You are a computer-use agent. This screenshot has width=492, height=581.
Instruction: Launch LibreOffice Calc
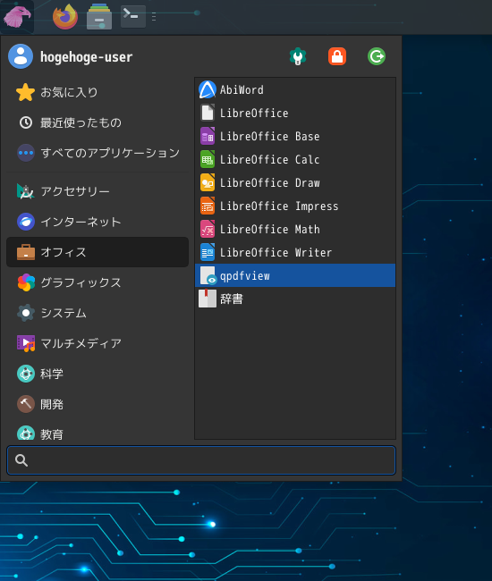click(x=295, y=159)
